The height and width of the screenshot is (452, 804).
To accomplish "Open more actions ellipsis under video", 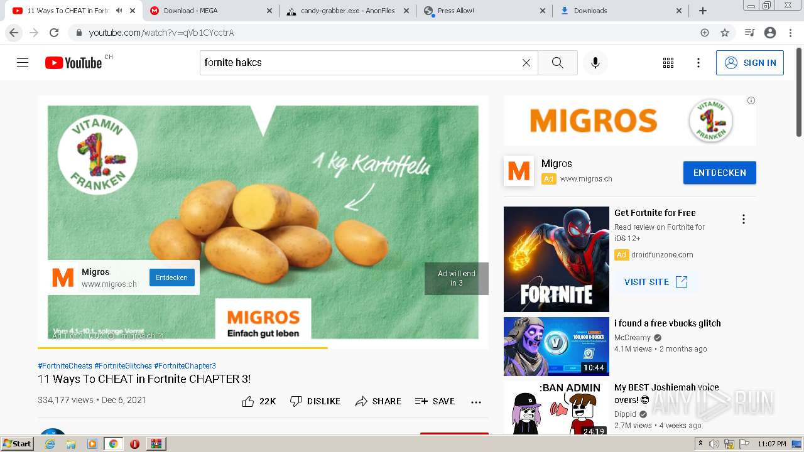I will [x=476, y=402].
